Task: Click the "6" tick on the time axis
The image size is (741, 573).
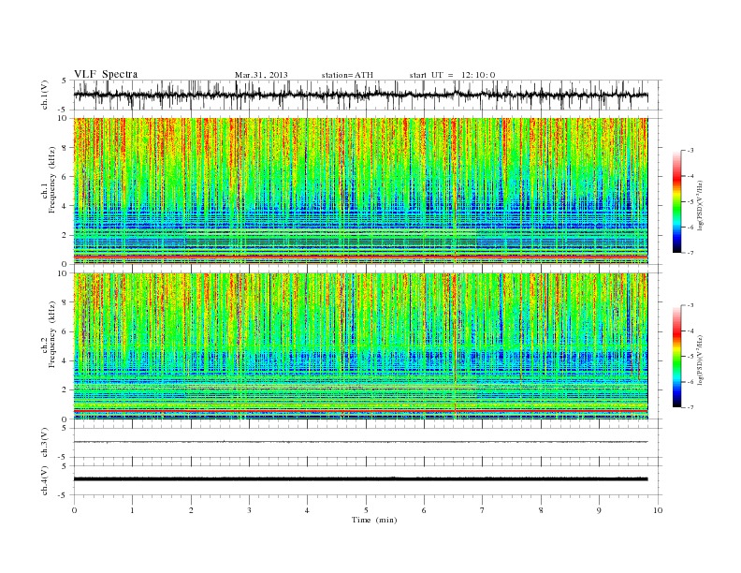Action: tap(424, 510)
